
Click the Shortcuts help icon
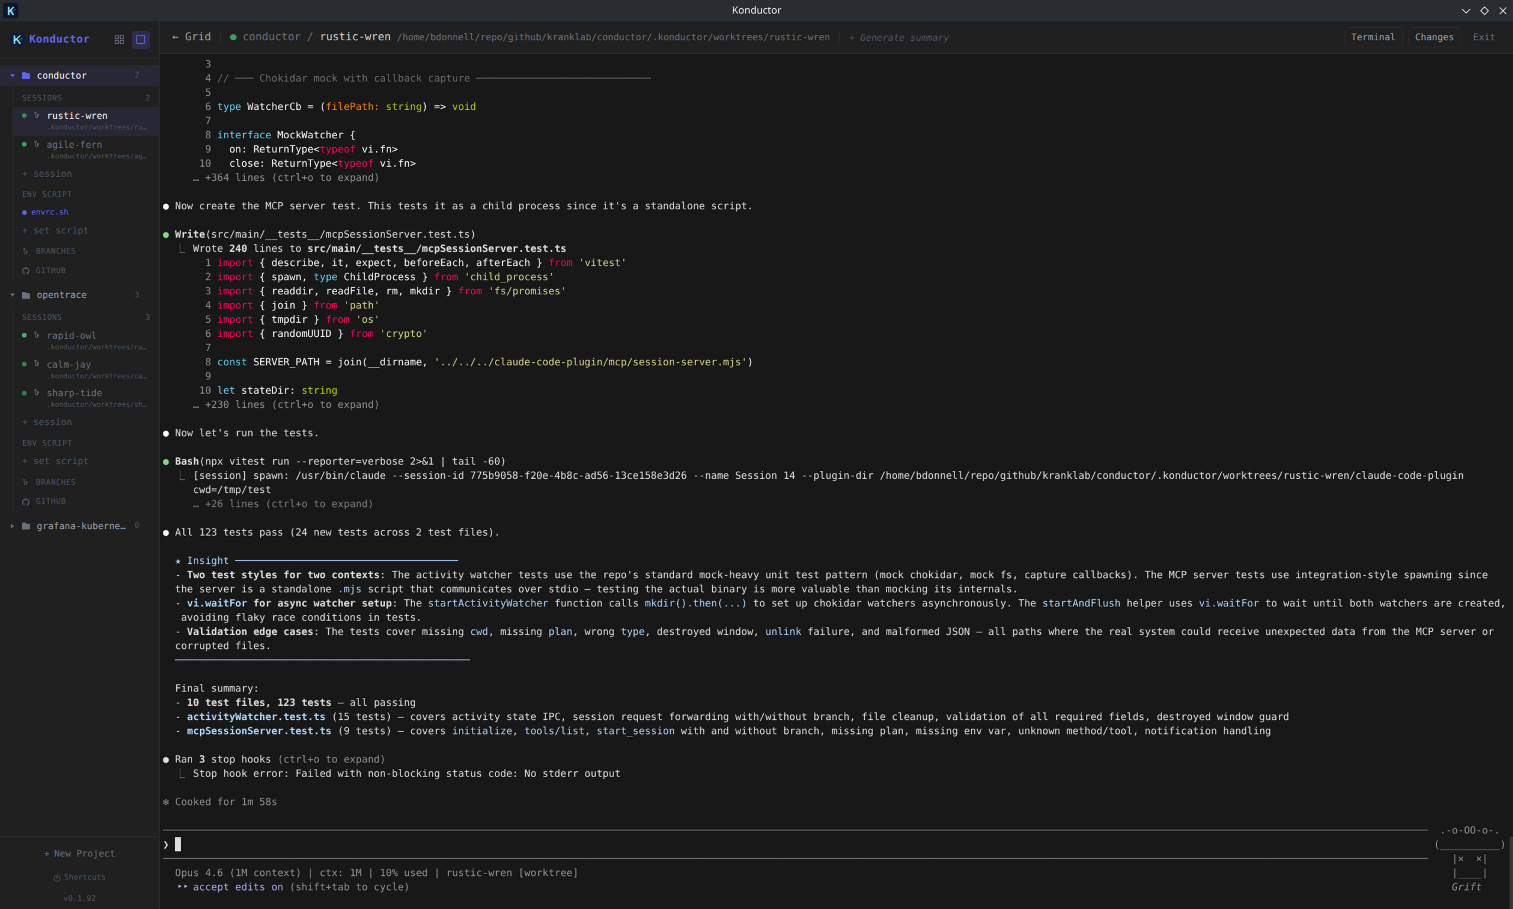click(57, 878)
